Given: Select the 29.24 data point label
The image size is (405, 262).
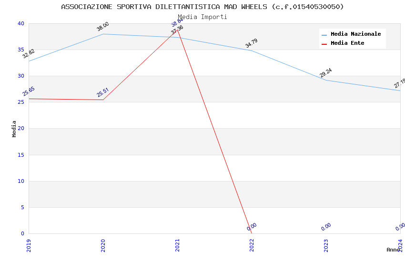Looking at the screenshot, I should point(326,73).
